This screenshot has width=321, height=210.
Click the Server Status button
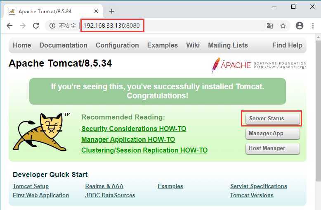[x=272, y=119]
